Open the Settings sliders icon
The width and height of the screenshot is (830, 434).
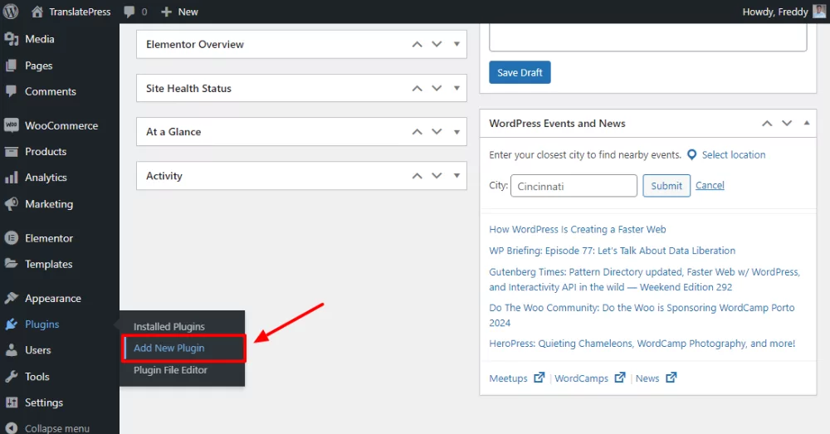click(11, 402)
